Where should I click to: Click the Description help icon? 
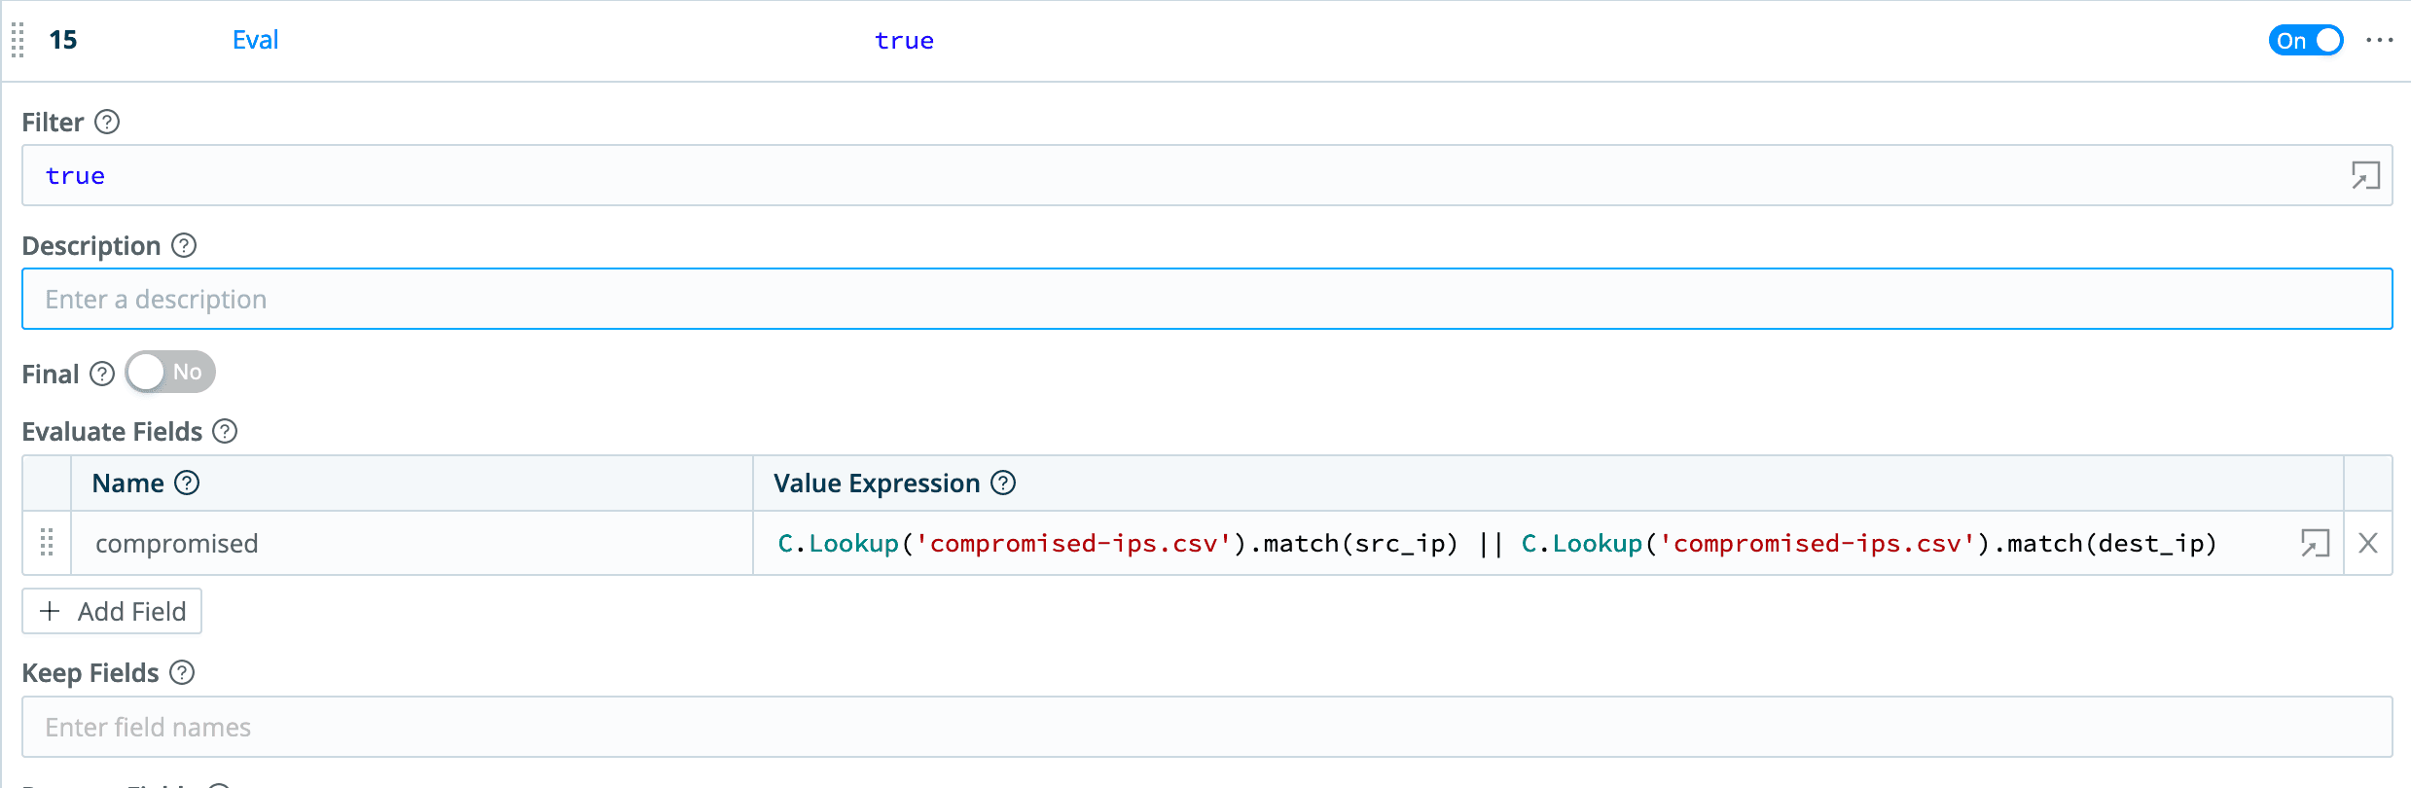(184, 246)
